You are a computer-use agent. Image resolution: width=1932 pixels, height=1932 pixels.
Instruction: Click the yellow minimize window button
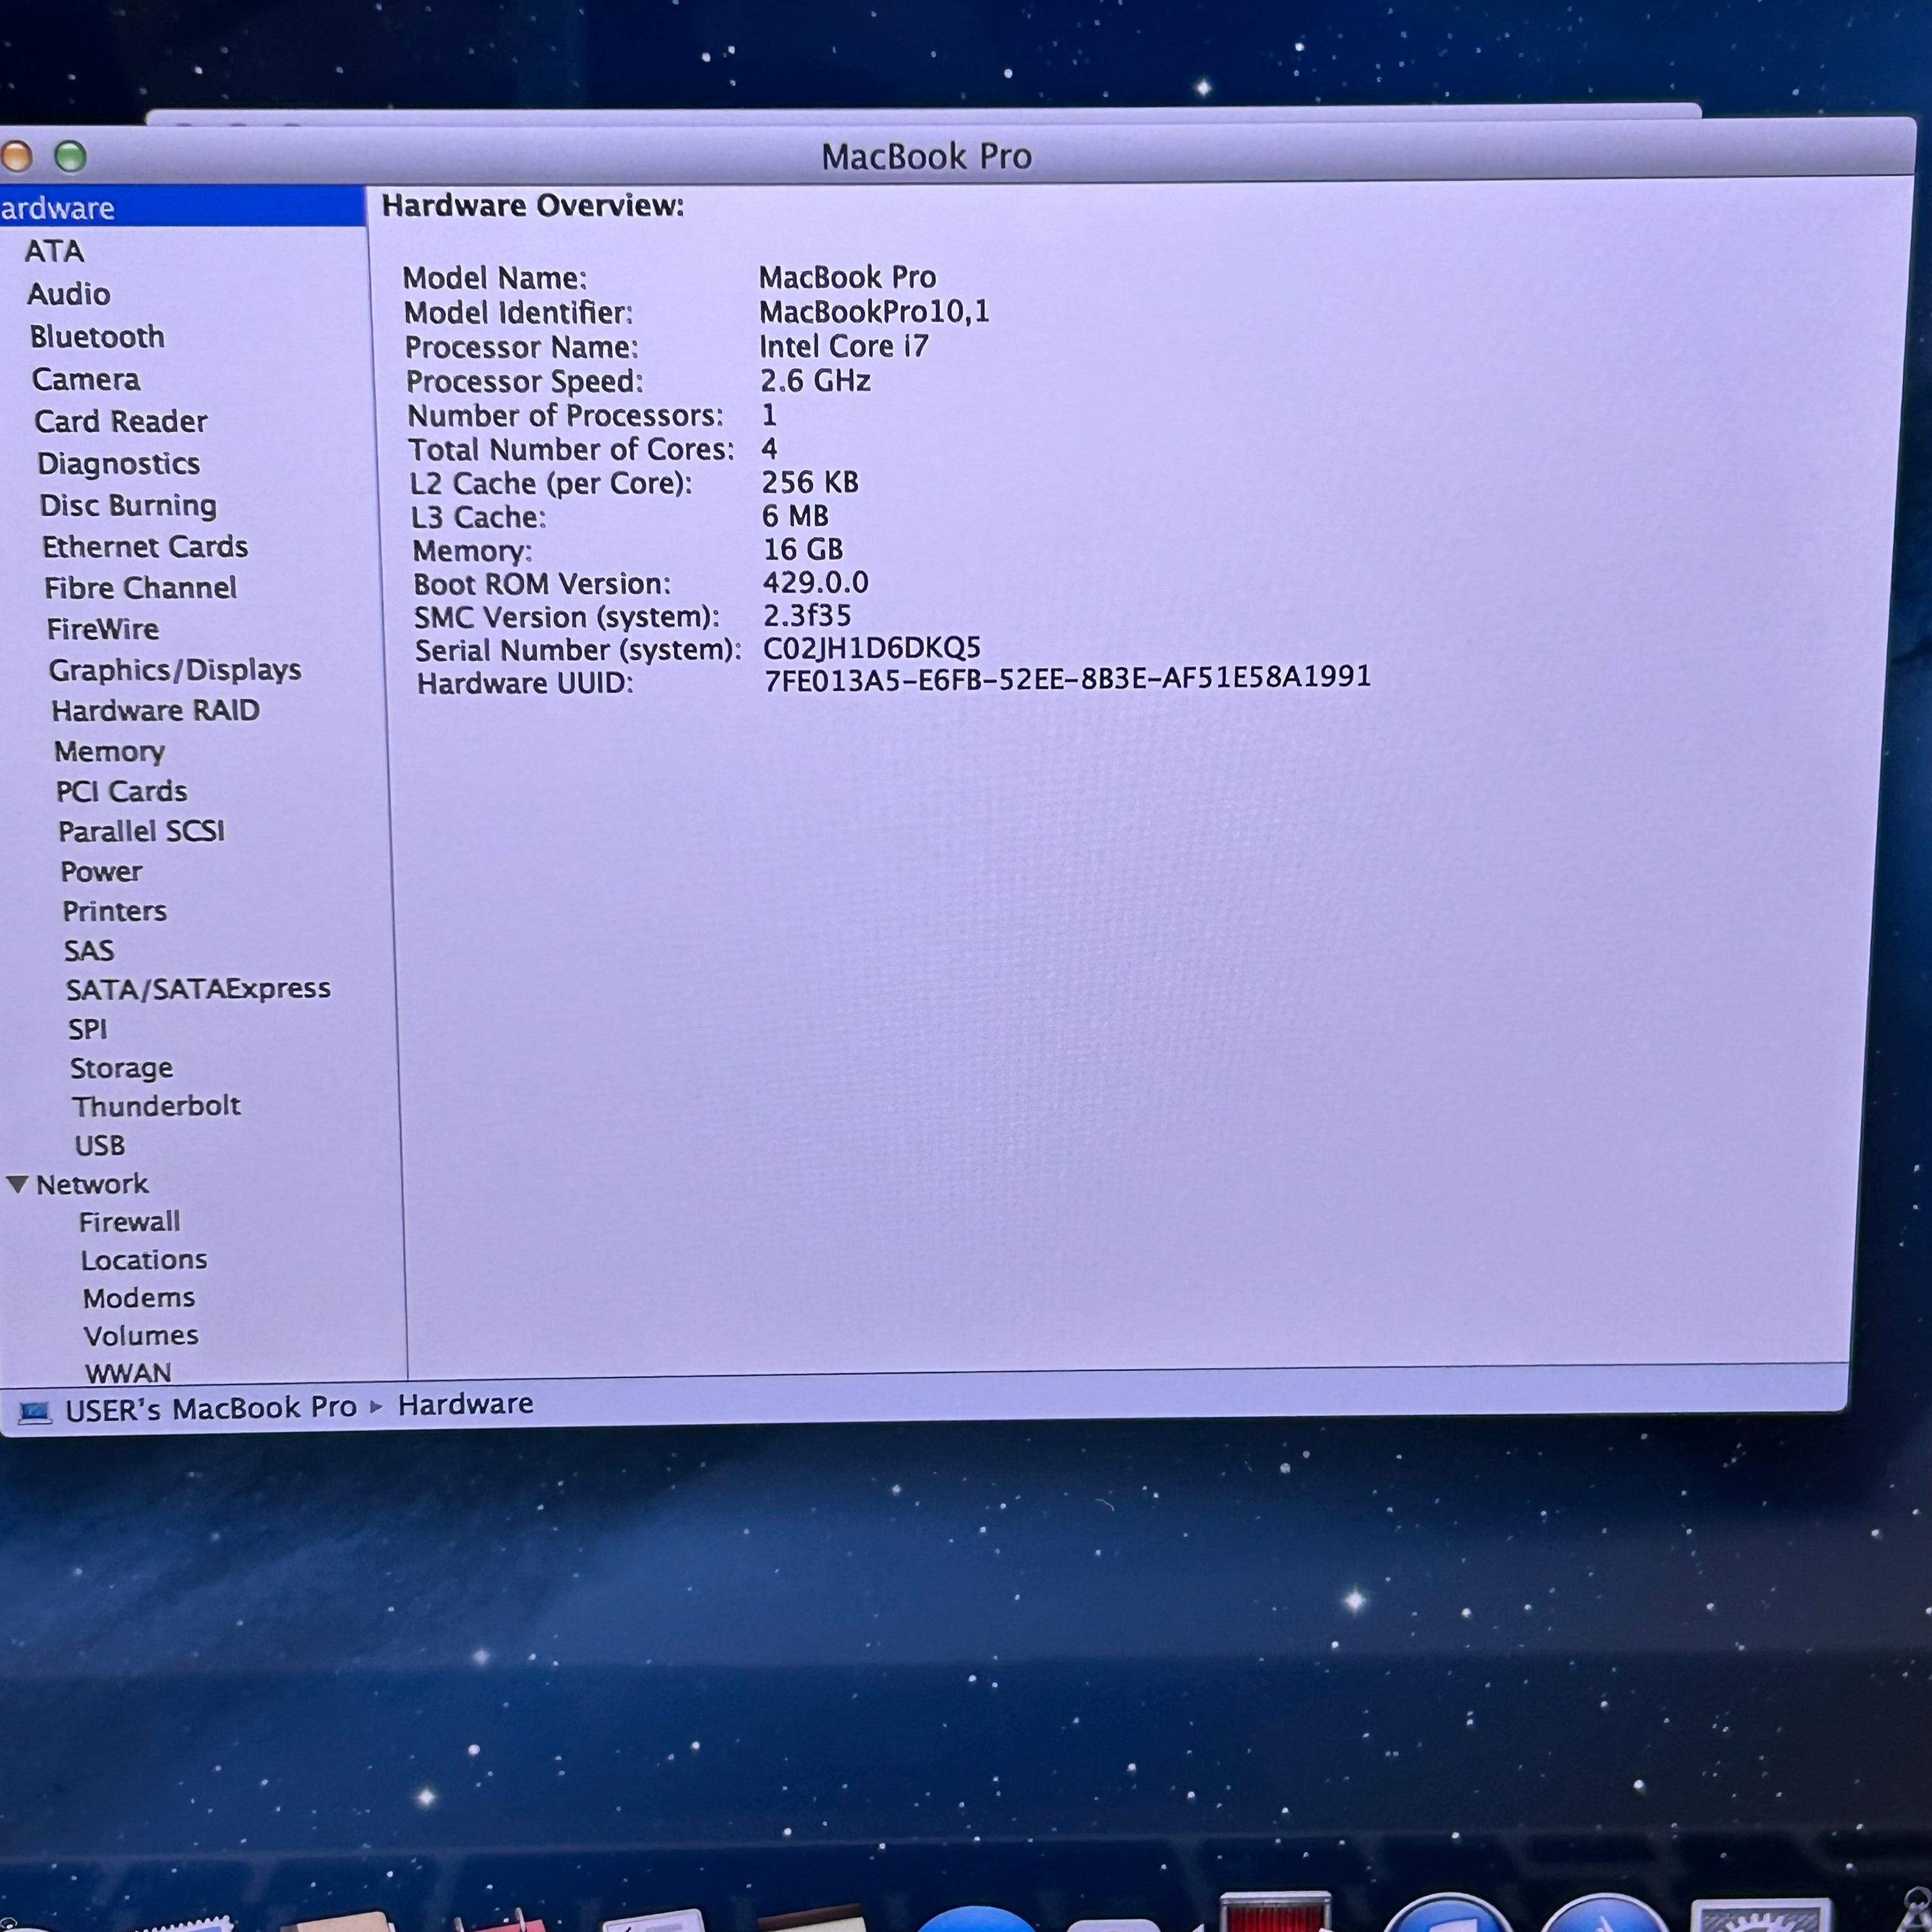16,156
